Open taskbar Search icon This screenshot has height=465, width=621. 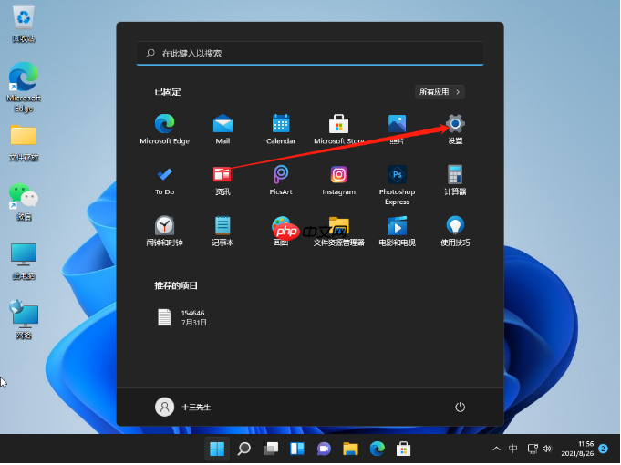click(x=244, y=449)
